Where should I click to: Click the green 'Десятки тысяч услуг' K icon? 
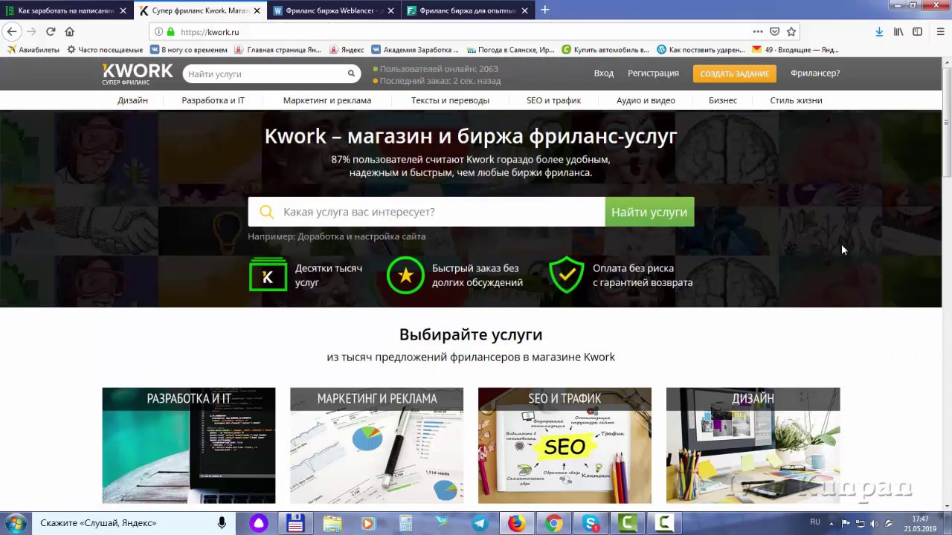[x=268, y=274]
